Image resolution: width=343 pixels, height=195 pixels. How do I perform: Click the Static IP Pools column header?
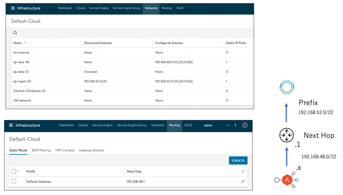pos(236,43)
